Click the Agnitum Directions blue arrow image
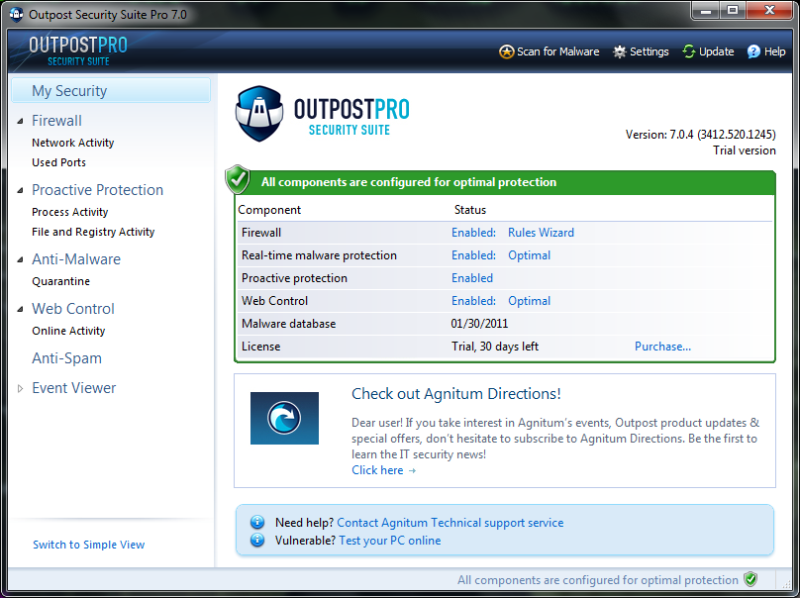The width and height of the screenshot is (800, 598). click(x=284, y=418)
